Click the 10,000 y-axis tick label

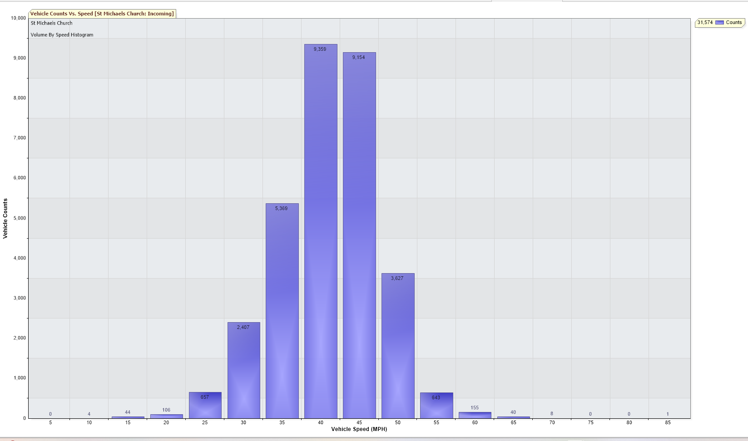(18, 18)
